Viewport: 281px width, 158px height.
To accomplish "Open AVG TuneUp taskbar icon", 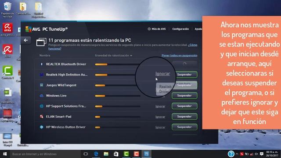I will click(x=146, y=154).
